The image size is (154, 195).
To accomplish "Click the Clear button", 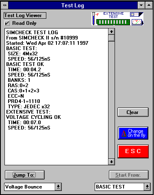I will tap(133, 112).
